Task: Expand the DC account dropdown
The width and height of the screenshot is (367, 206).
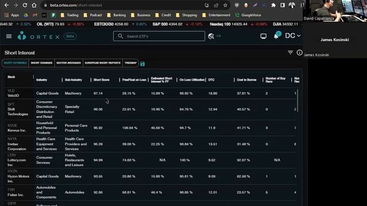Action: click(292, 35)
